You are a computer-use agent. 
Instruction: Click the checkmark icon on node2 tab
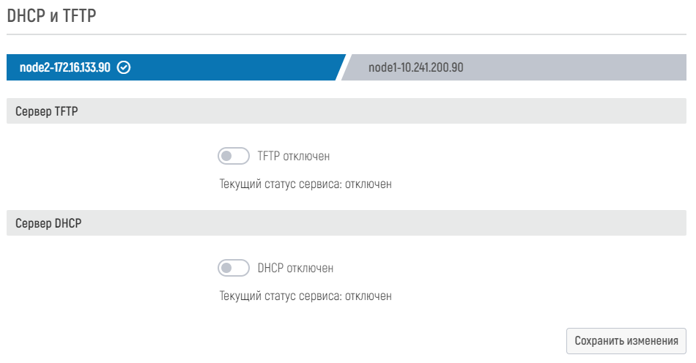[124, 68]
